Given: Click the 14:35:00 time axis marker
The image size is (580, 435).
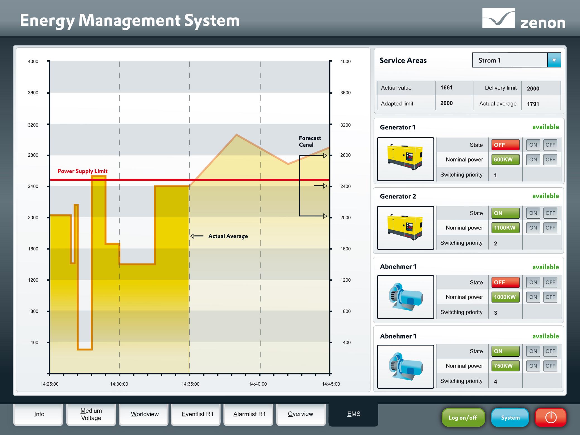Looking at the screenshot, I should tap(190, 384).
